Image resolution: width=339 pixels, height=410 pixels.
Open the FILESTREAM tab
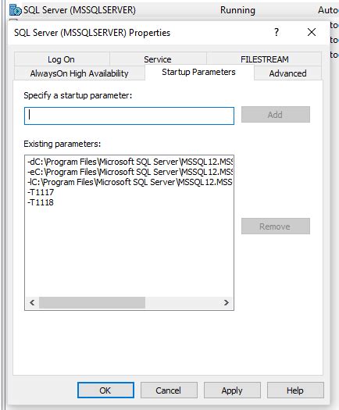tap(265, 59)
